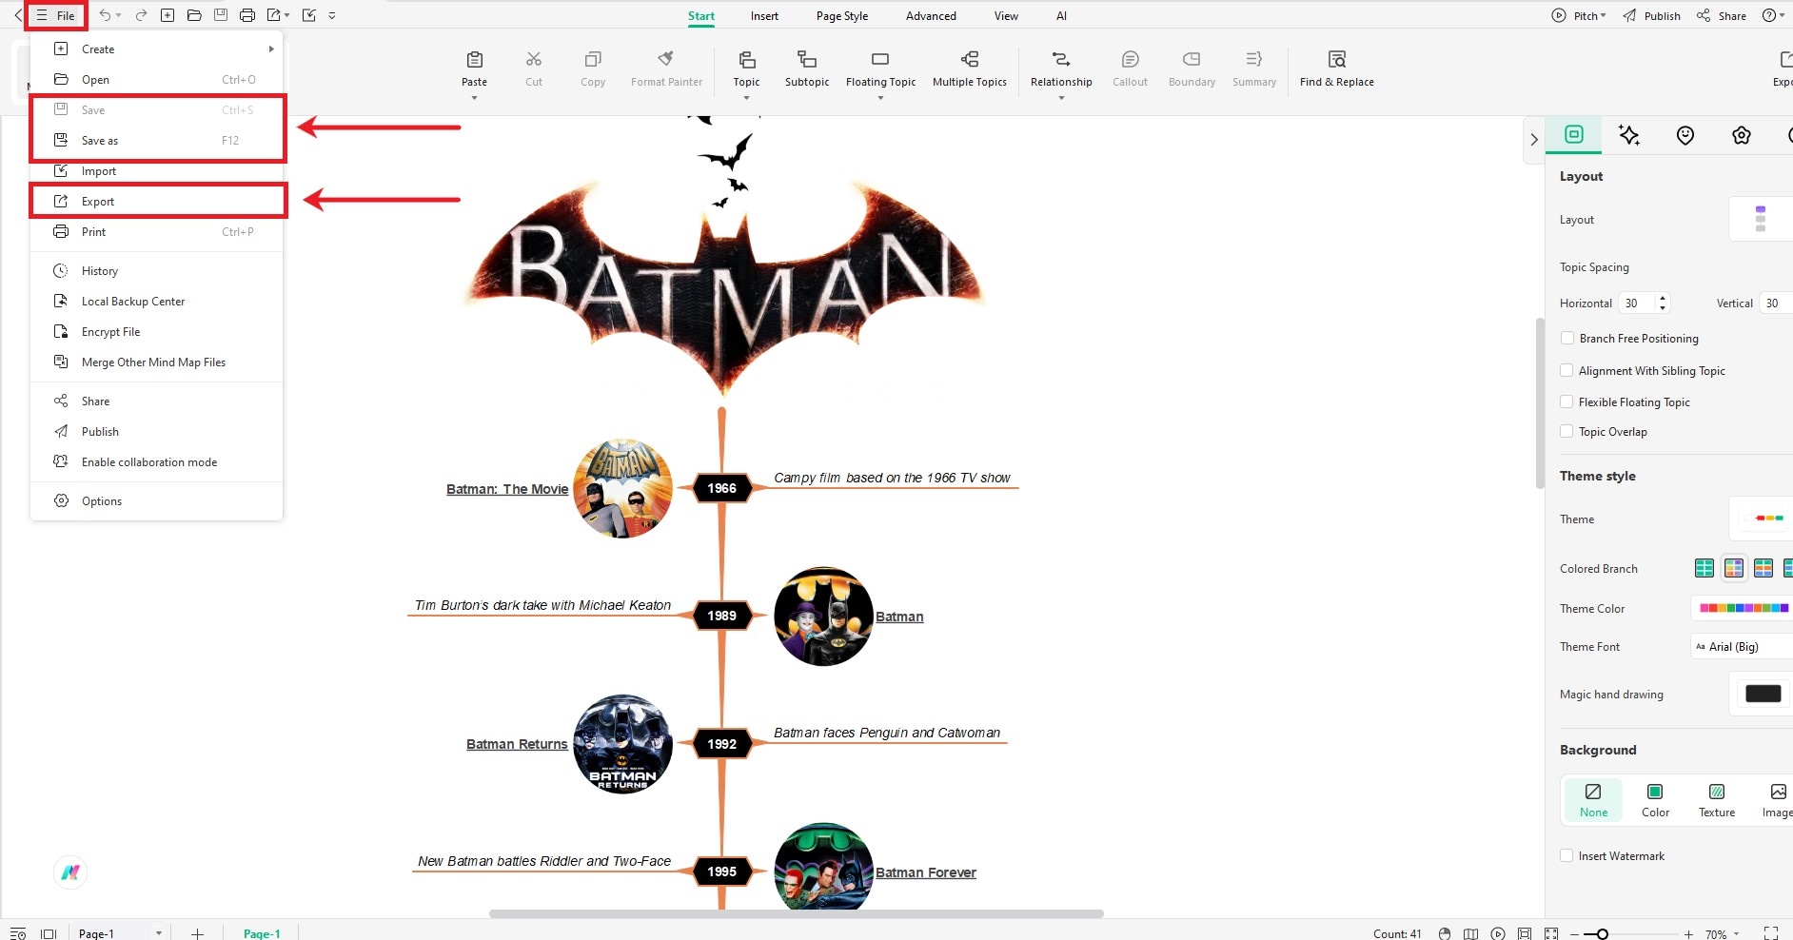The width and height of the screenshot is (1793, 940).
Task: Switch to the View tab
Action: click(1006, 16)
